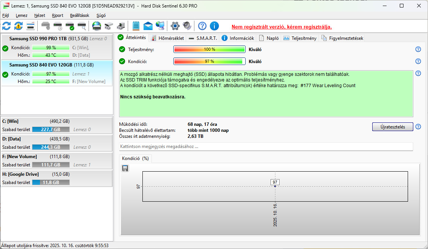The height and width of the screenshot is (249, 428).
Task: Click the speaker sound icon
Action: point(187,26)
